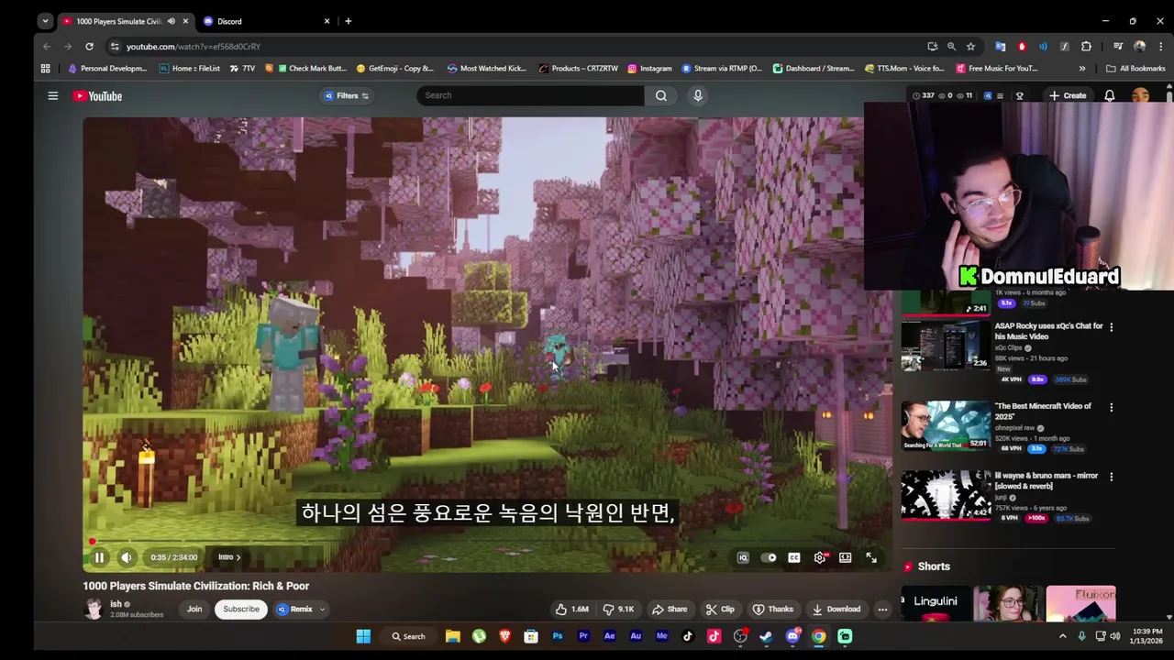Toggle closed captions CC button
Image resolution: width=1174 pixels, height=660 pixels.
pyautogui.click(x=794, y=557)
